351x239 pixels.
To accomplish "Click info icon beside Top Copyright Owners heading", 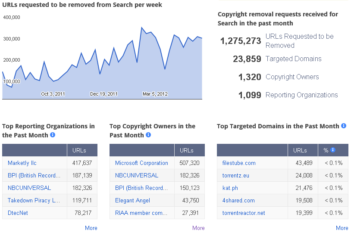I will tap(148, 135).
